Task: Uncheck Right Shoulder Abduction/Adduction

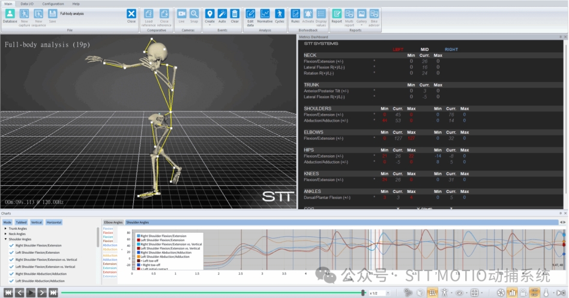Action: coord(11,273)
